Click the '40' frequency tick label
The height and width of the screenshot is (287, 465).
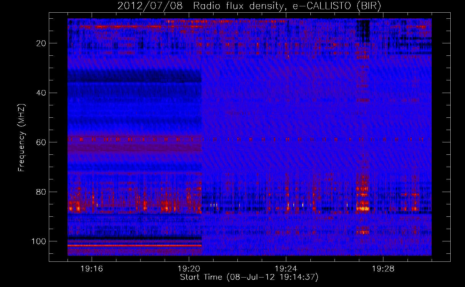(41, 93)
